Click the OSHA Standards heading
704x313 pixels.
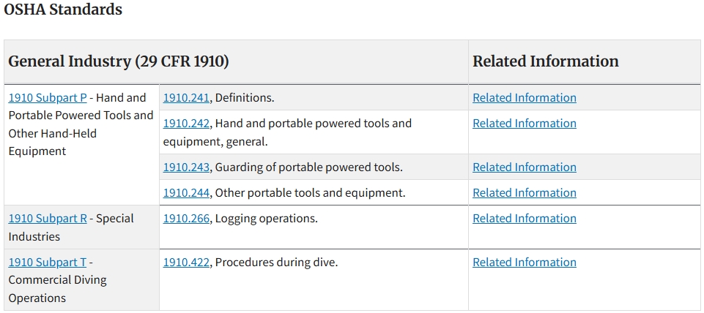pyautogui.click(x=63, y=10)
